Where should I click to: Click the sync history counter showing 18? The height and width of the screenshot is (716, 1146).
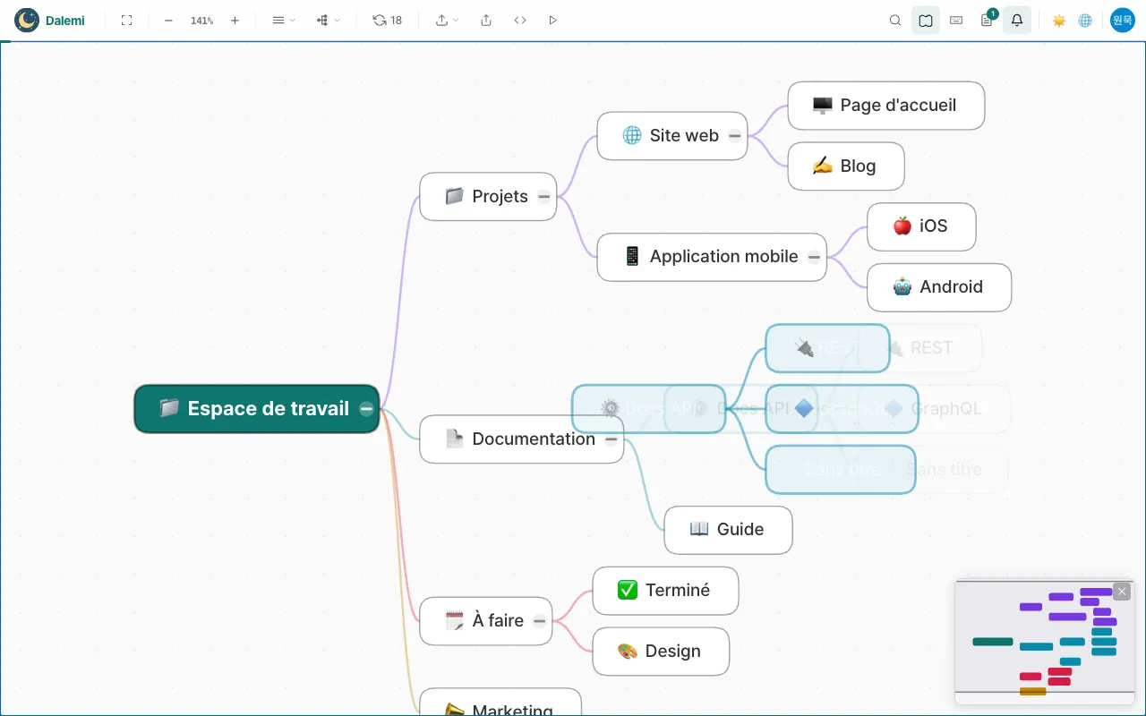coord(388,20)
